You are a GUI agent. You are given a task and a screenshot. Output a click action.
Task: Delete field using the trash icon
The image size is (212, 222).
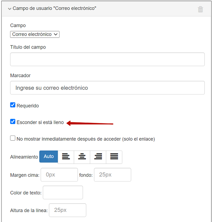pos(200,9)
